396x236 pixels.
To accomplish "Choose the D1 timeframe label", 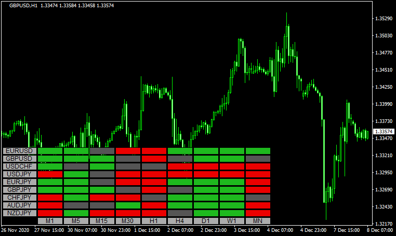I will point(206,221).
